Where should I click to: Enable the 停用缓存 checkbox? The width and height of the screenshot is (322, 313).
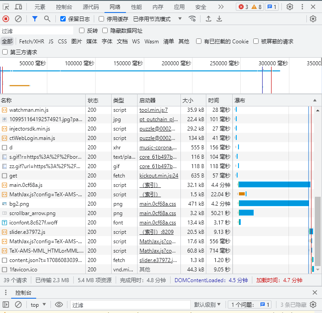(x=101, y=19)
